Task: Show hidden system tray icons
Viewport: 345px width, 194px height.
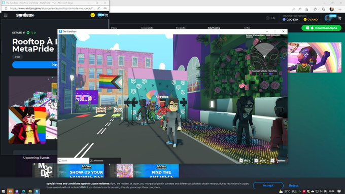Action: click(300, 191)
